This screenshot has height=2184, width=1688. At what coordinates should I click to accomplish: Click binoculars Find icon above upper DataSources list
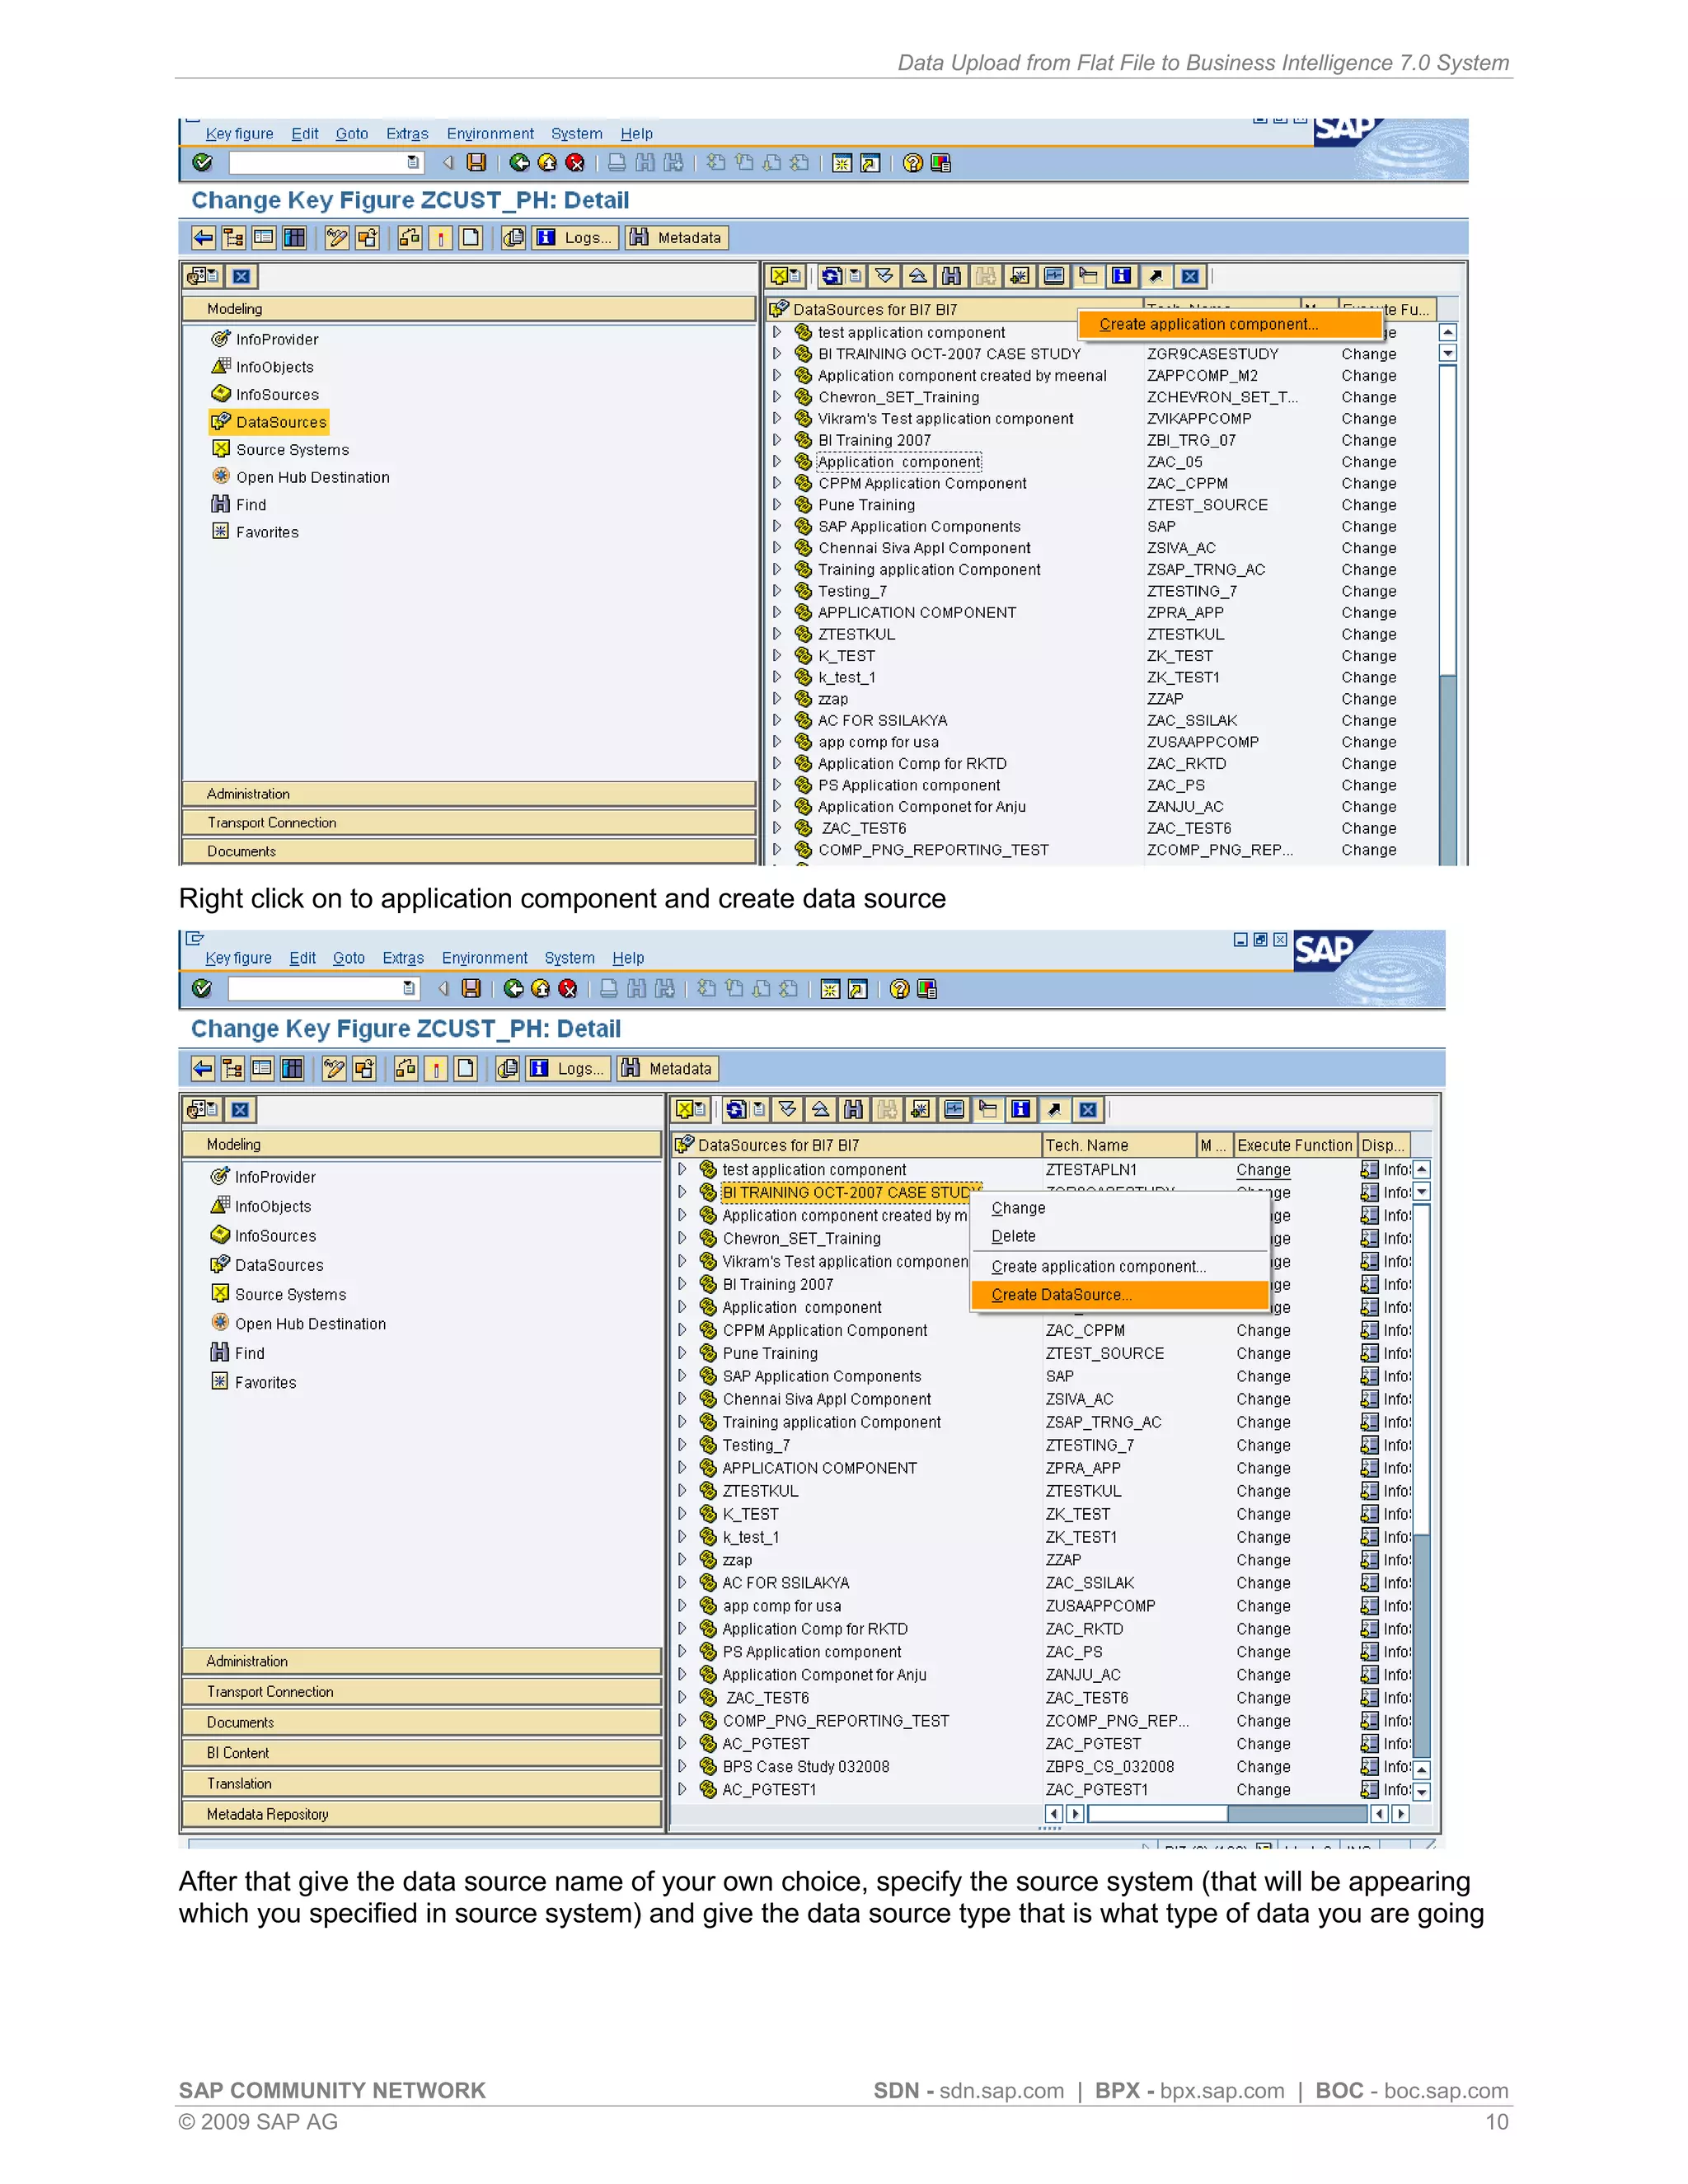coord(951,276)
